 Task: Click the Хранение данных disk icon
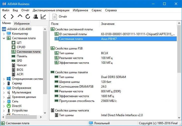[x=9, y=97]
